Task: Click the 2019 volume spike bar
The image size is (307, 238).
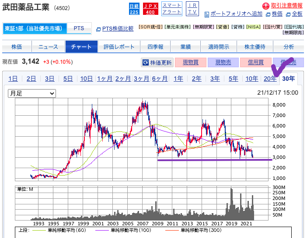Action: click(231, 204)
